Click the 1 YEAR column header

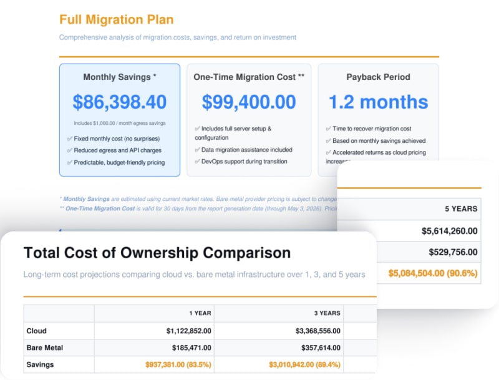tap(200, 313)
